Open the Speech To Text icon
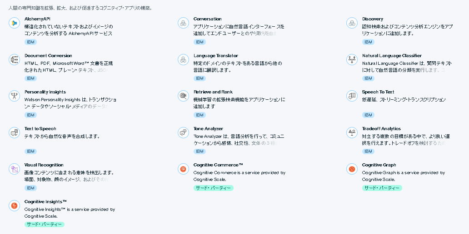The width and height of the screenshot is (469, 234). [352, 96]
